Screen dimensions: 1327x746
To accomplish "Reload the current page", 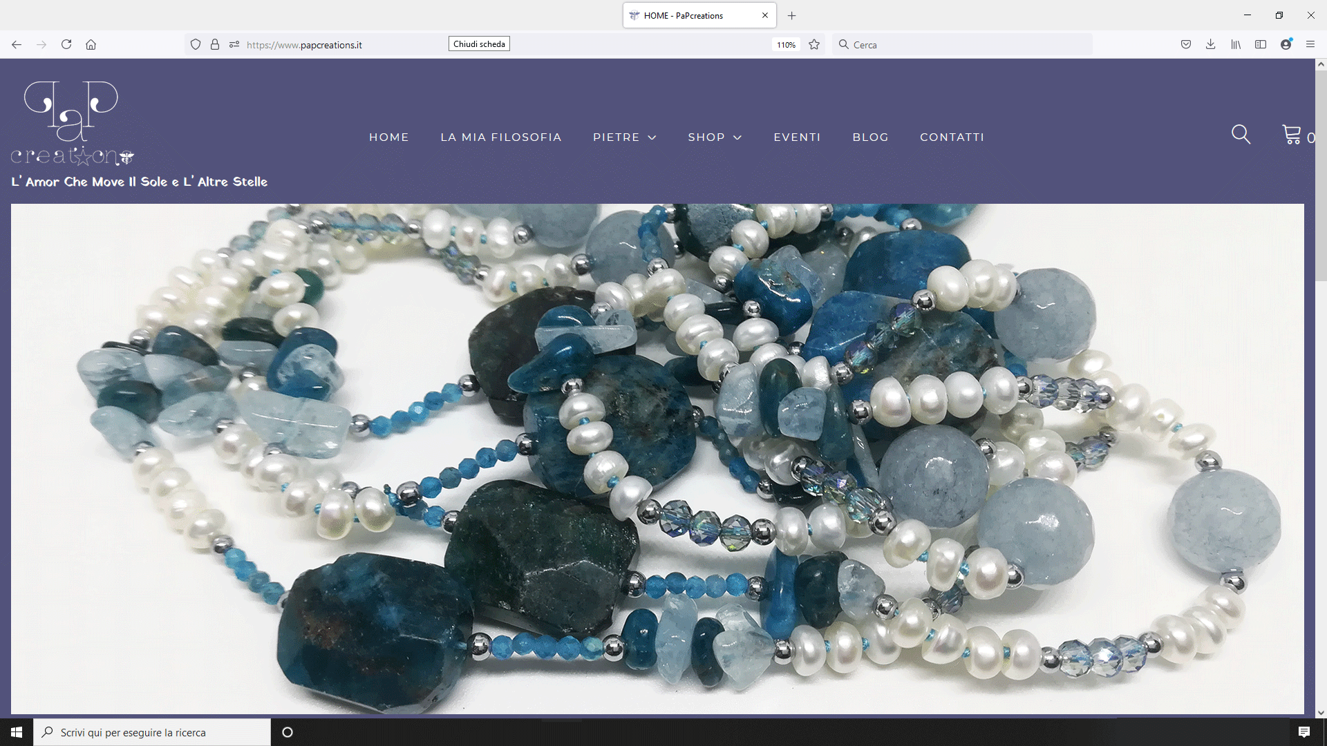I will point(66,45).
